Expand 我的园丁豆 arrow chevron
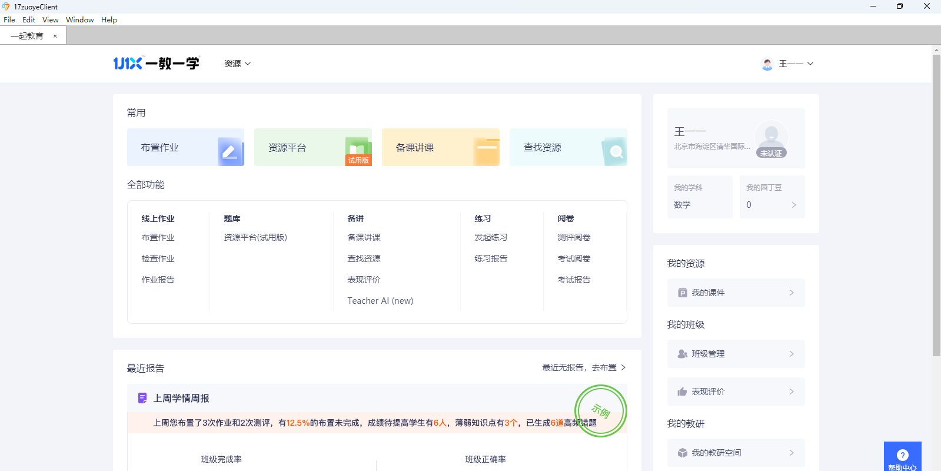This screenshot has width=941, height=471. click(x=794, y=205)
